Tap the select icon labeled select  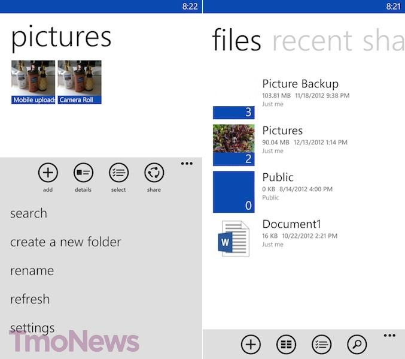(x=118, y=173)
